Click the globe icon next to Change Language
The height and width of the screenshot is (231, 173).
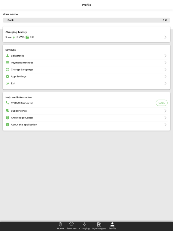(x=7, y=69)
